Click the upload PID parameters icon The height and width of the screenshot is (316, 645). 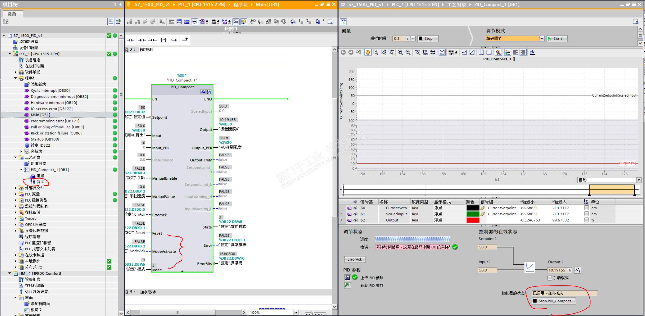tap(347, 277)
